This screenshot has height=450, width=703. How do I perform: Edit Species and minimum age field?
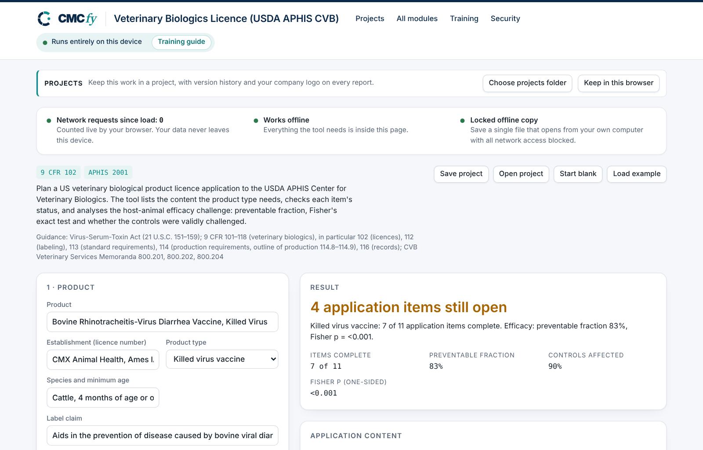click(x=103, y=398)
